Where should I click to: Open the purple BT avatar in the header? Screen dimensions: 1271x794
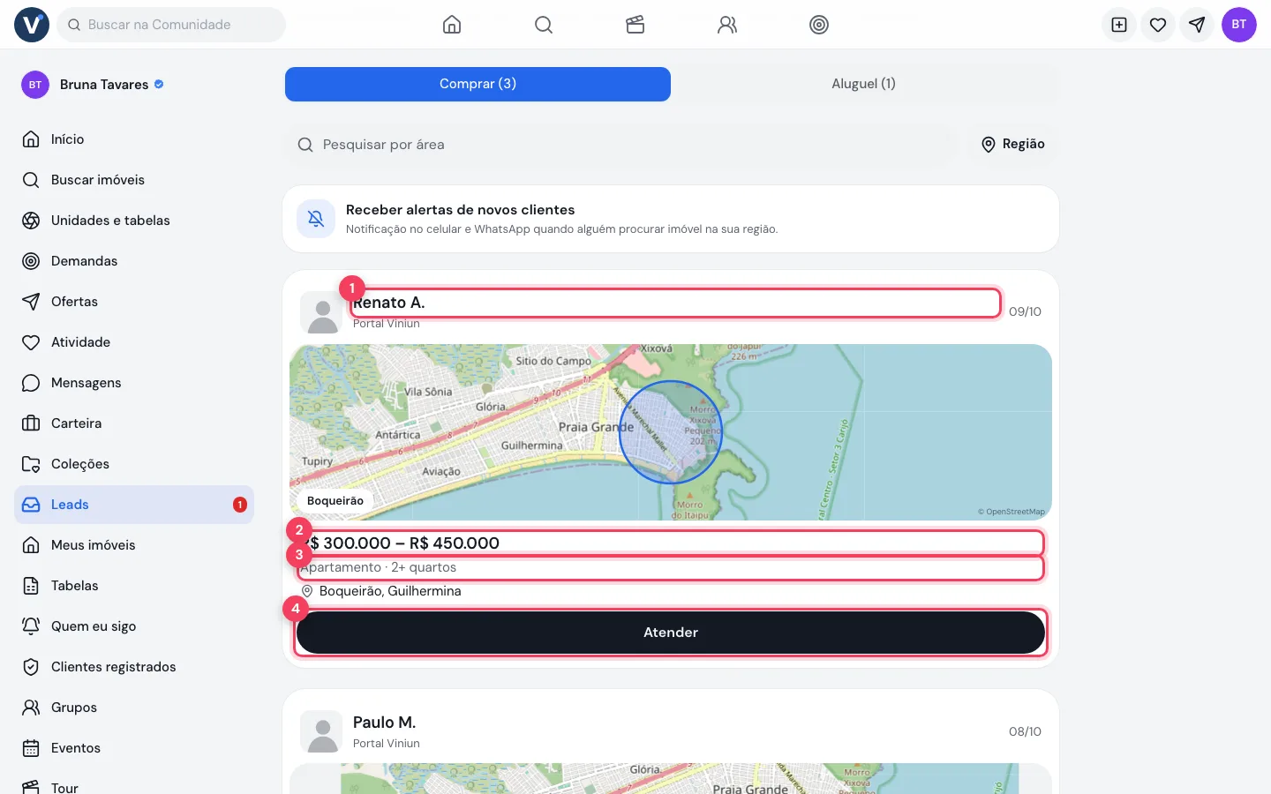click(1239, 25)
